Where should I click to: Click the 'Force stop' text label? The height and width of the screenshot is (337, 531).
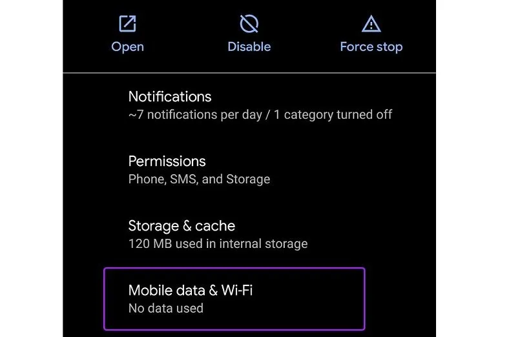[371, 46]
